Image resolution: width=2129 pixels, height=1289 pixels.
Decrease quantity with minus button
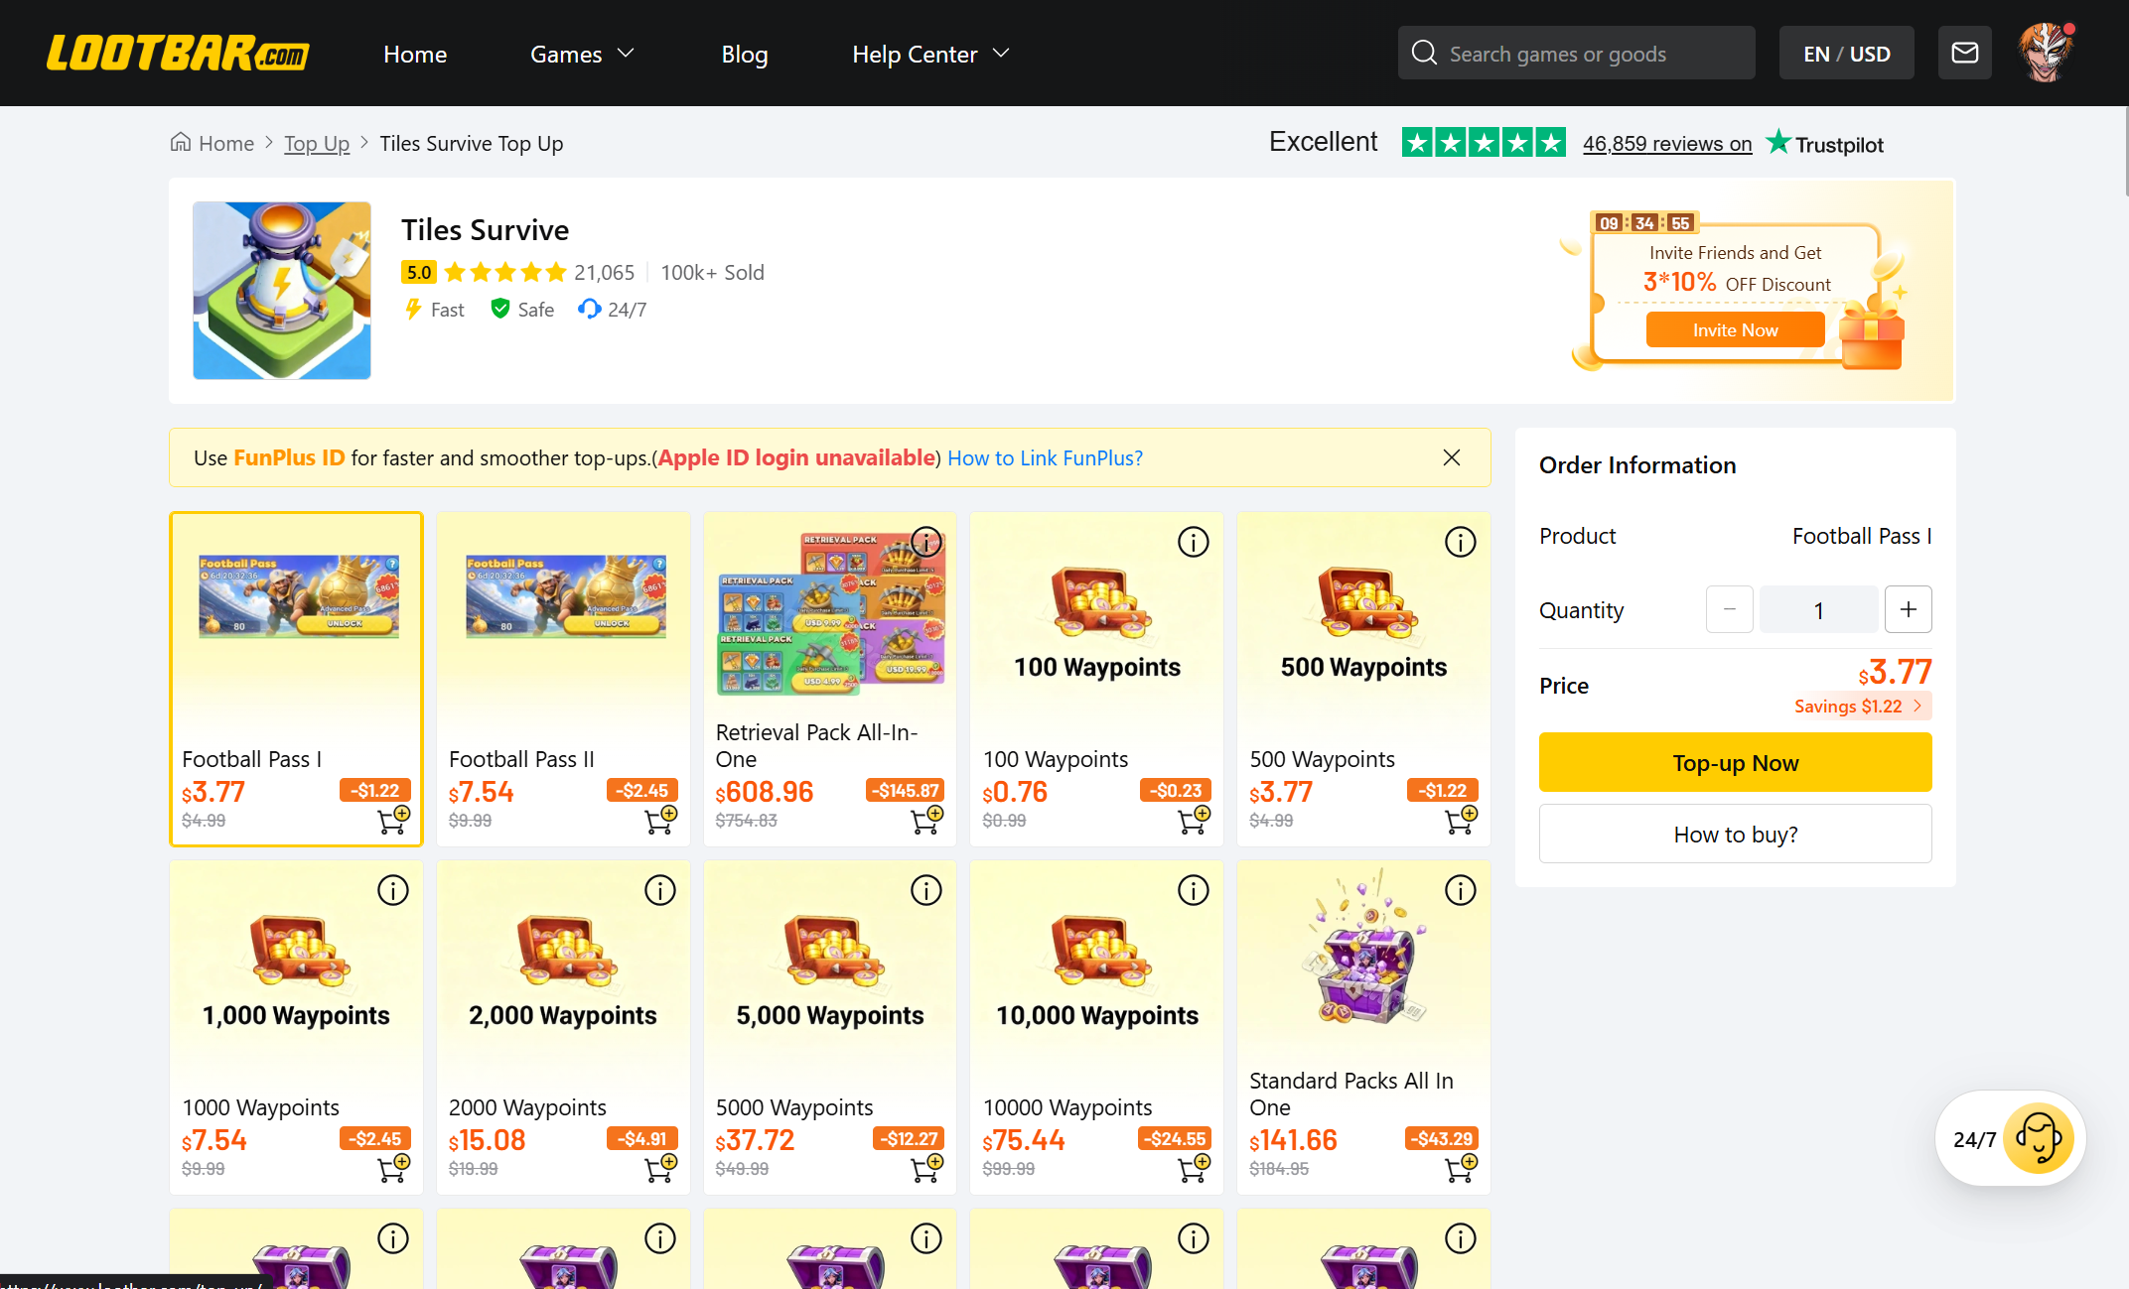pos(1730,609)
